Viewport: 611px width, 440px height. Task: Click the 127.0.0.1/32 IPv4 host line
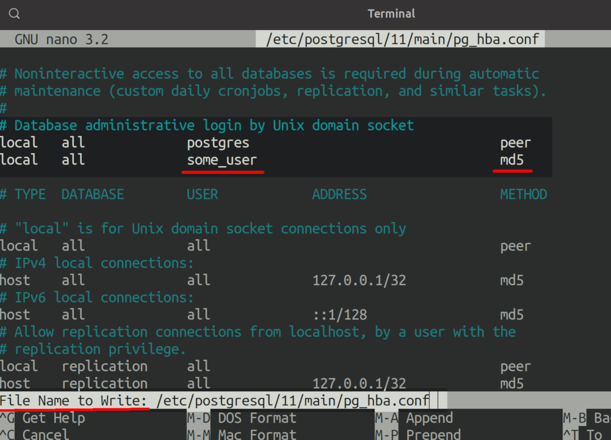point(359,280)
